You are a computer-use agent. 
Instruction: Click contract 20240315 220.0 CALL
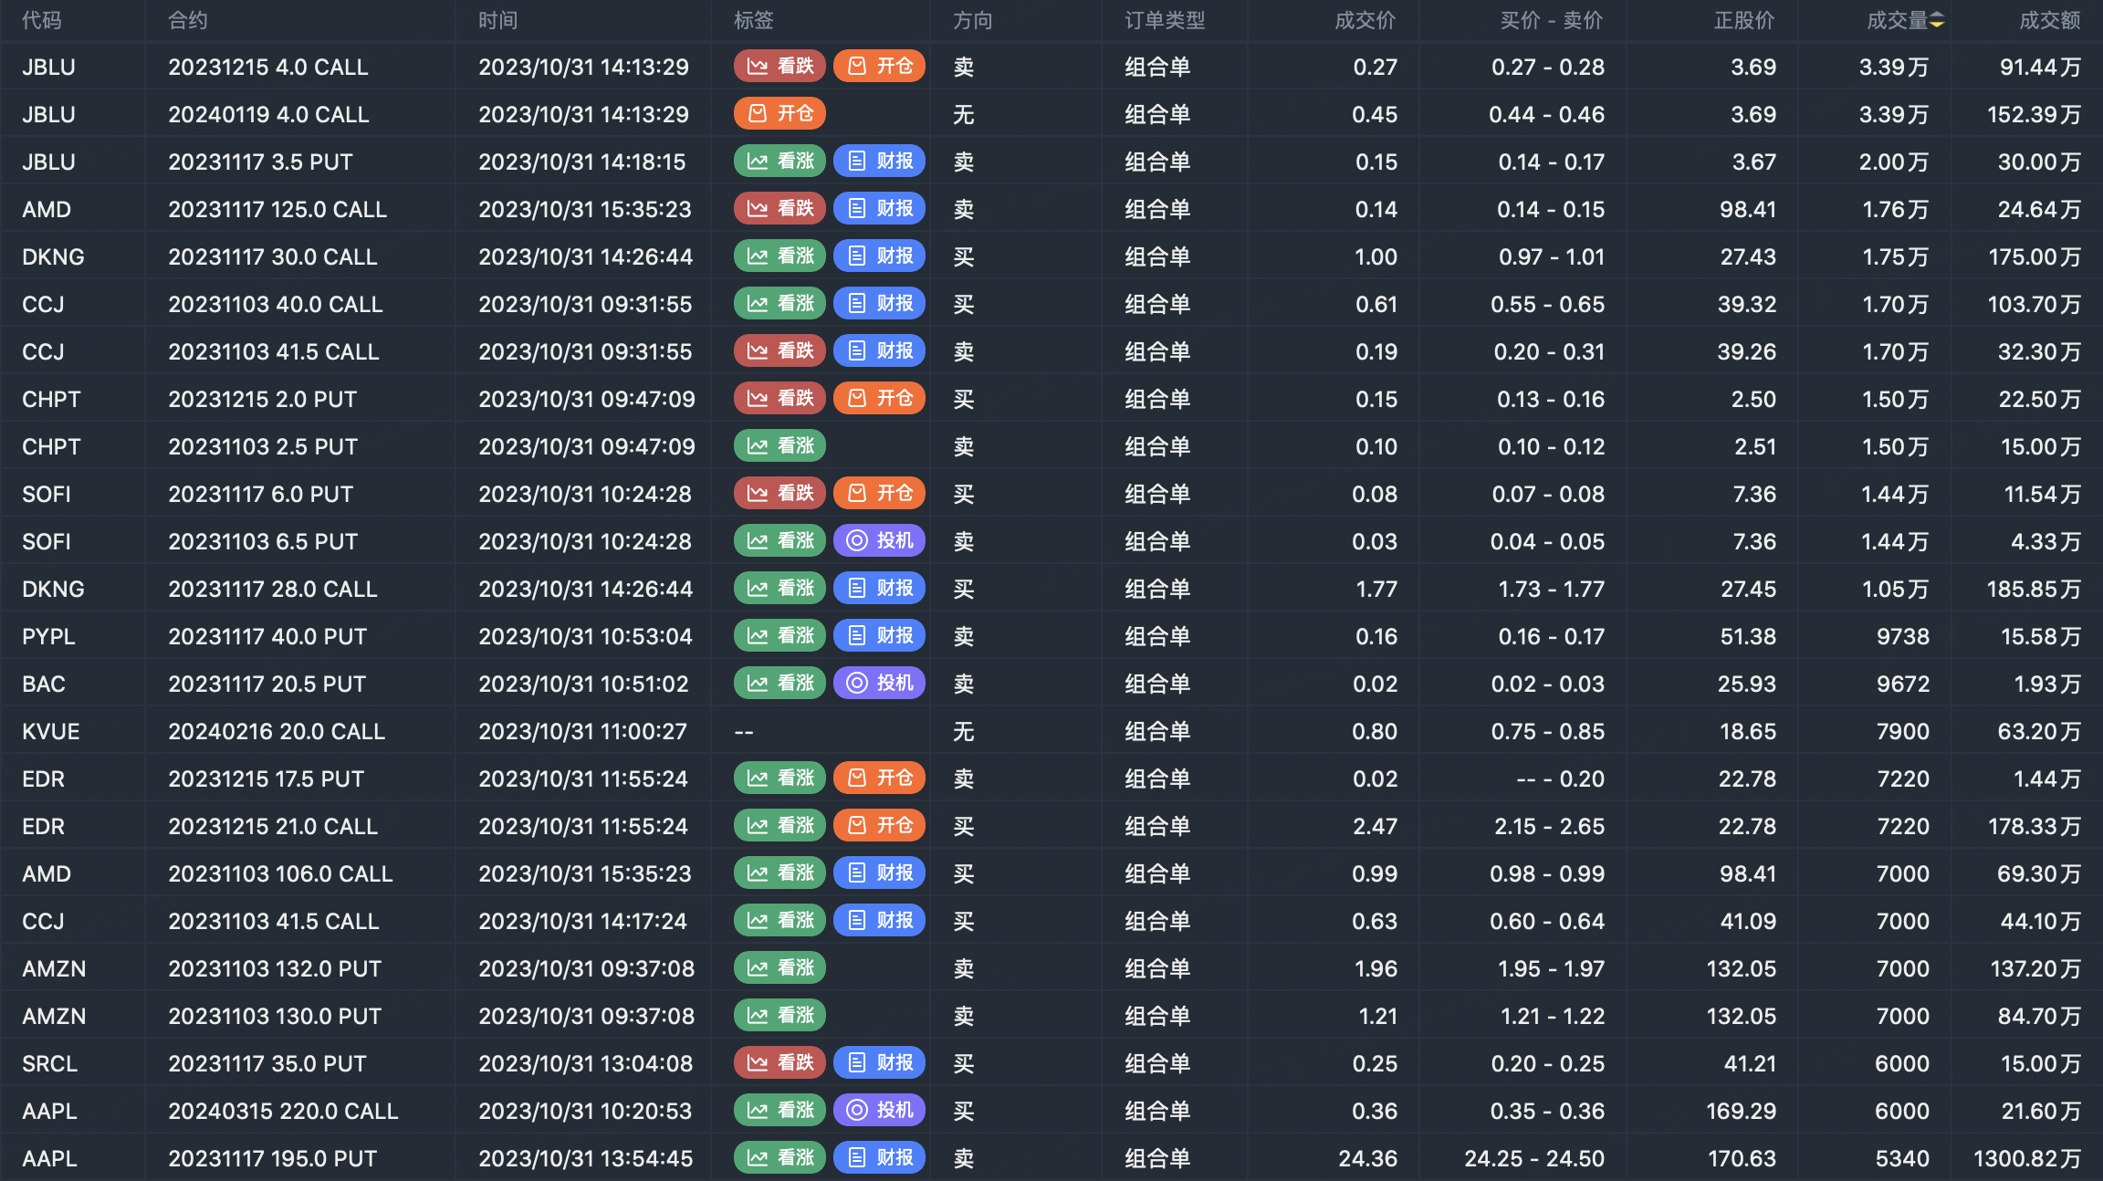(283, 1111)
